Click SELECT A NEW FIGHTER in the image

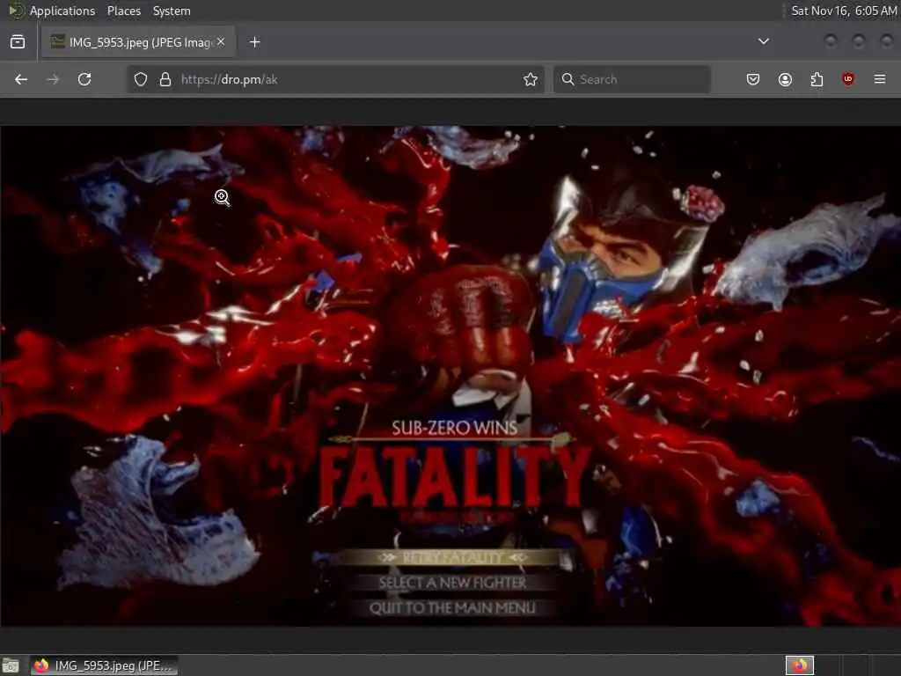coord(452,583)
